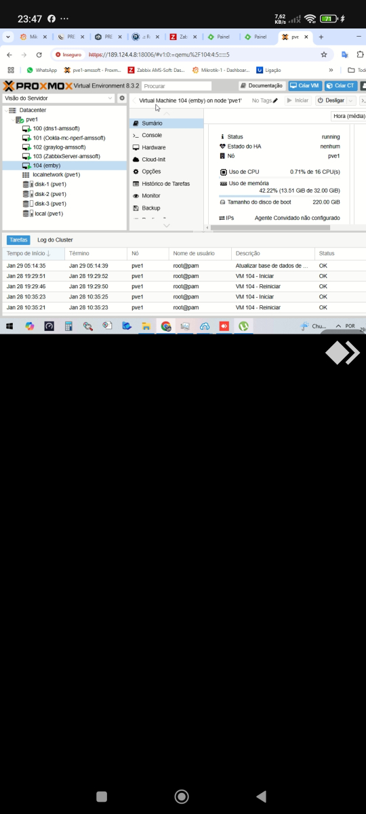Open the Documentação button

[262, 86]
